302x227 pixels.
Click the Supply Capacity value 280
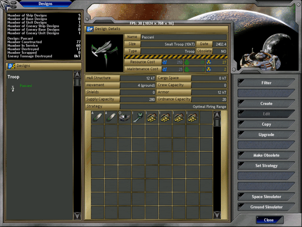[138, 100]
